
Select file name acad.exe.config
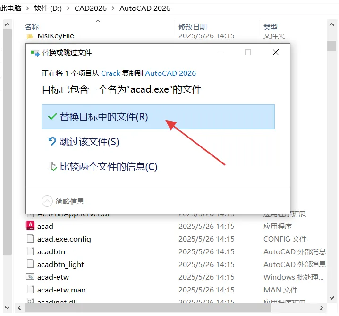64,239
